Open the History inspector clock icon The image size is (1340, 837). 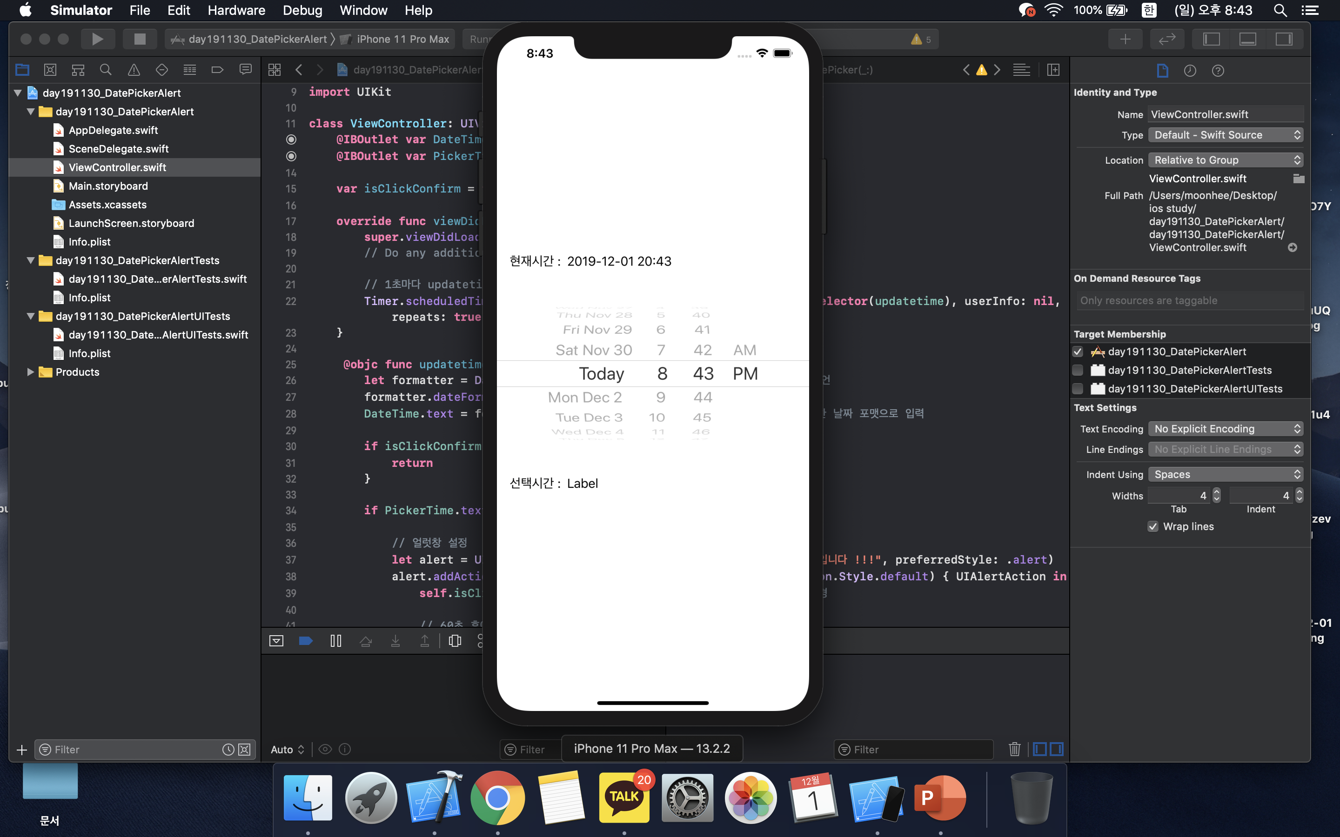[1189, 70]
